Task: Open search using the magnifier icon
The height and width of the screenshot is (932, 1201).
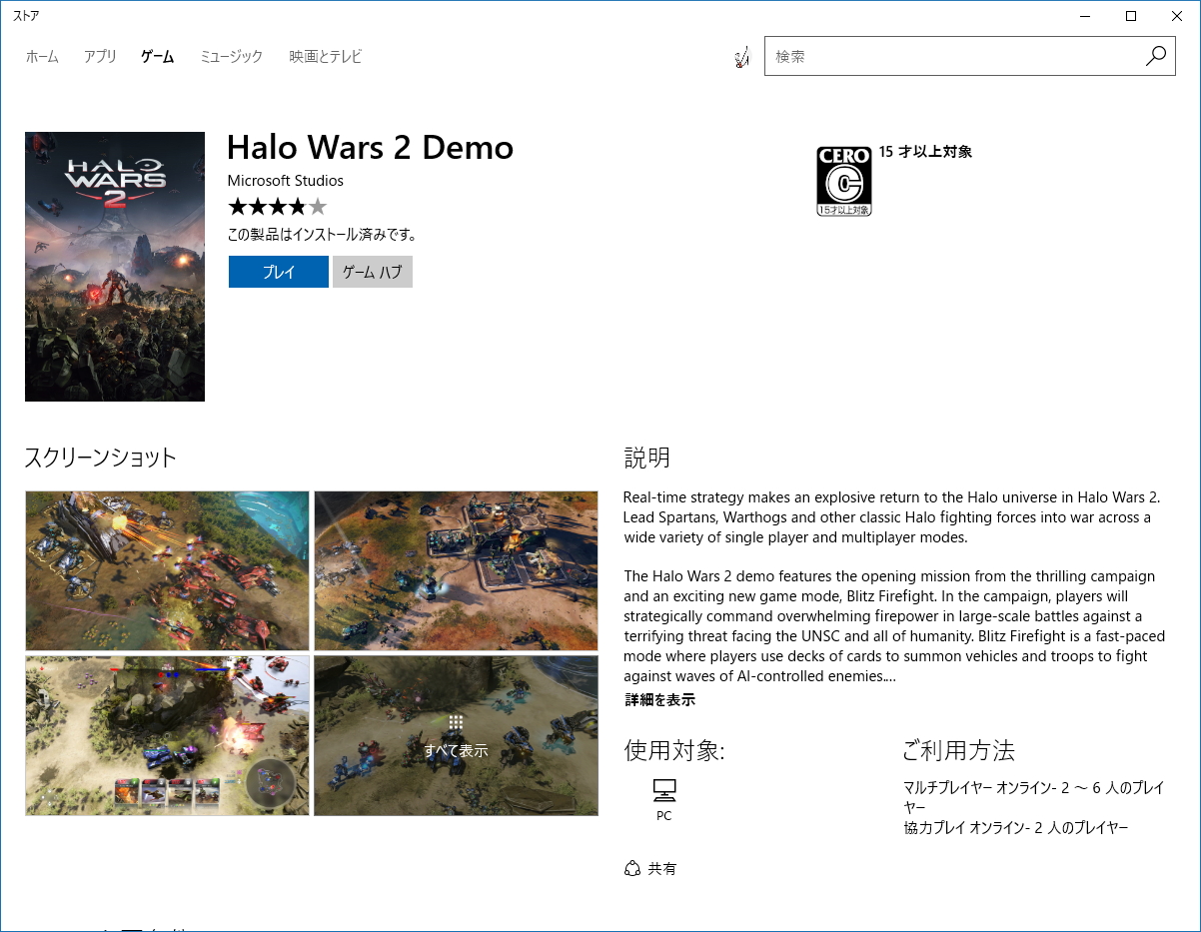Action: click(1156, 56)
